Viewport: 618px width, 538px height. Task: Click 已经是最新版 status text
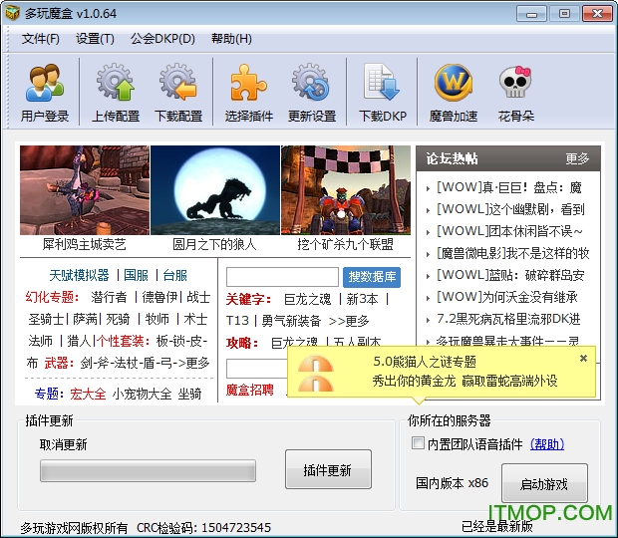[x=497, y=526]
